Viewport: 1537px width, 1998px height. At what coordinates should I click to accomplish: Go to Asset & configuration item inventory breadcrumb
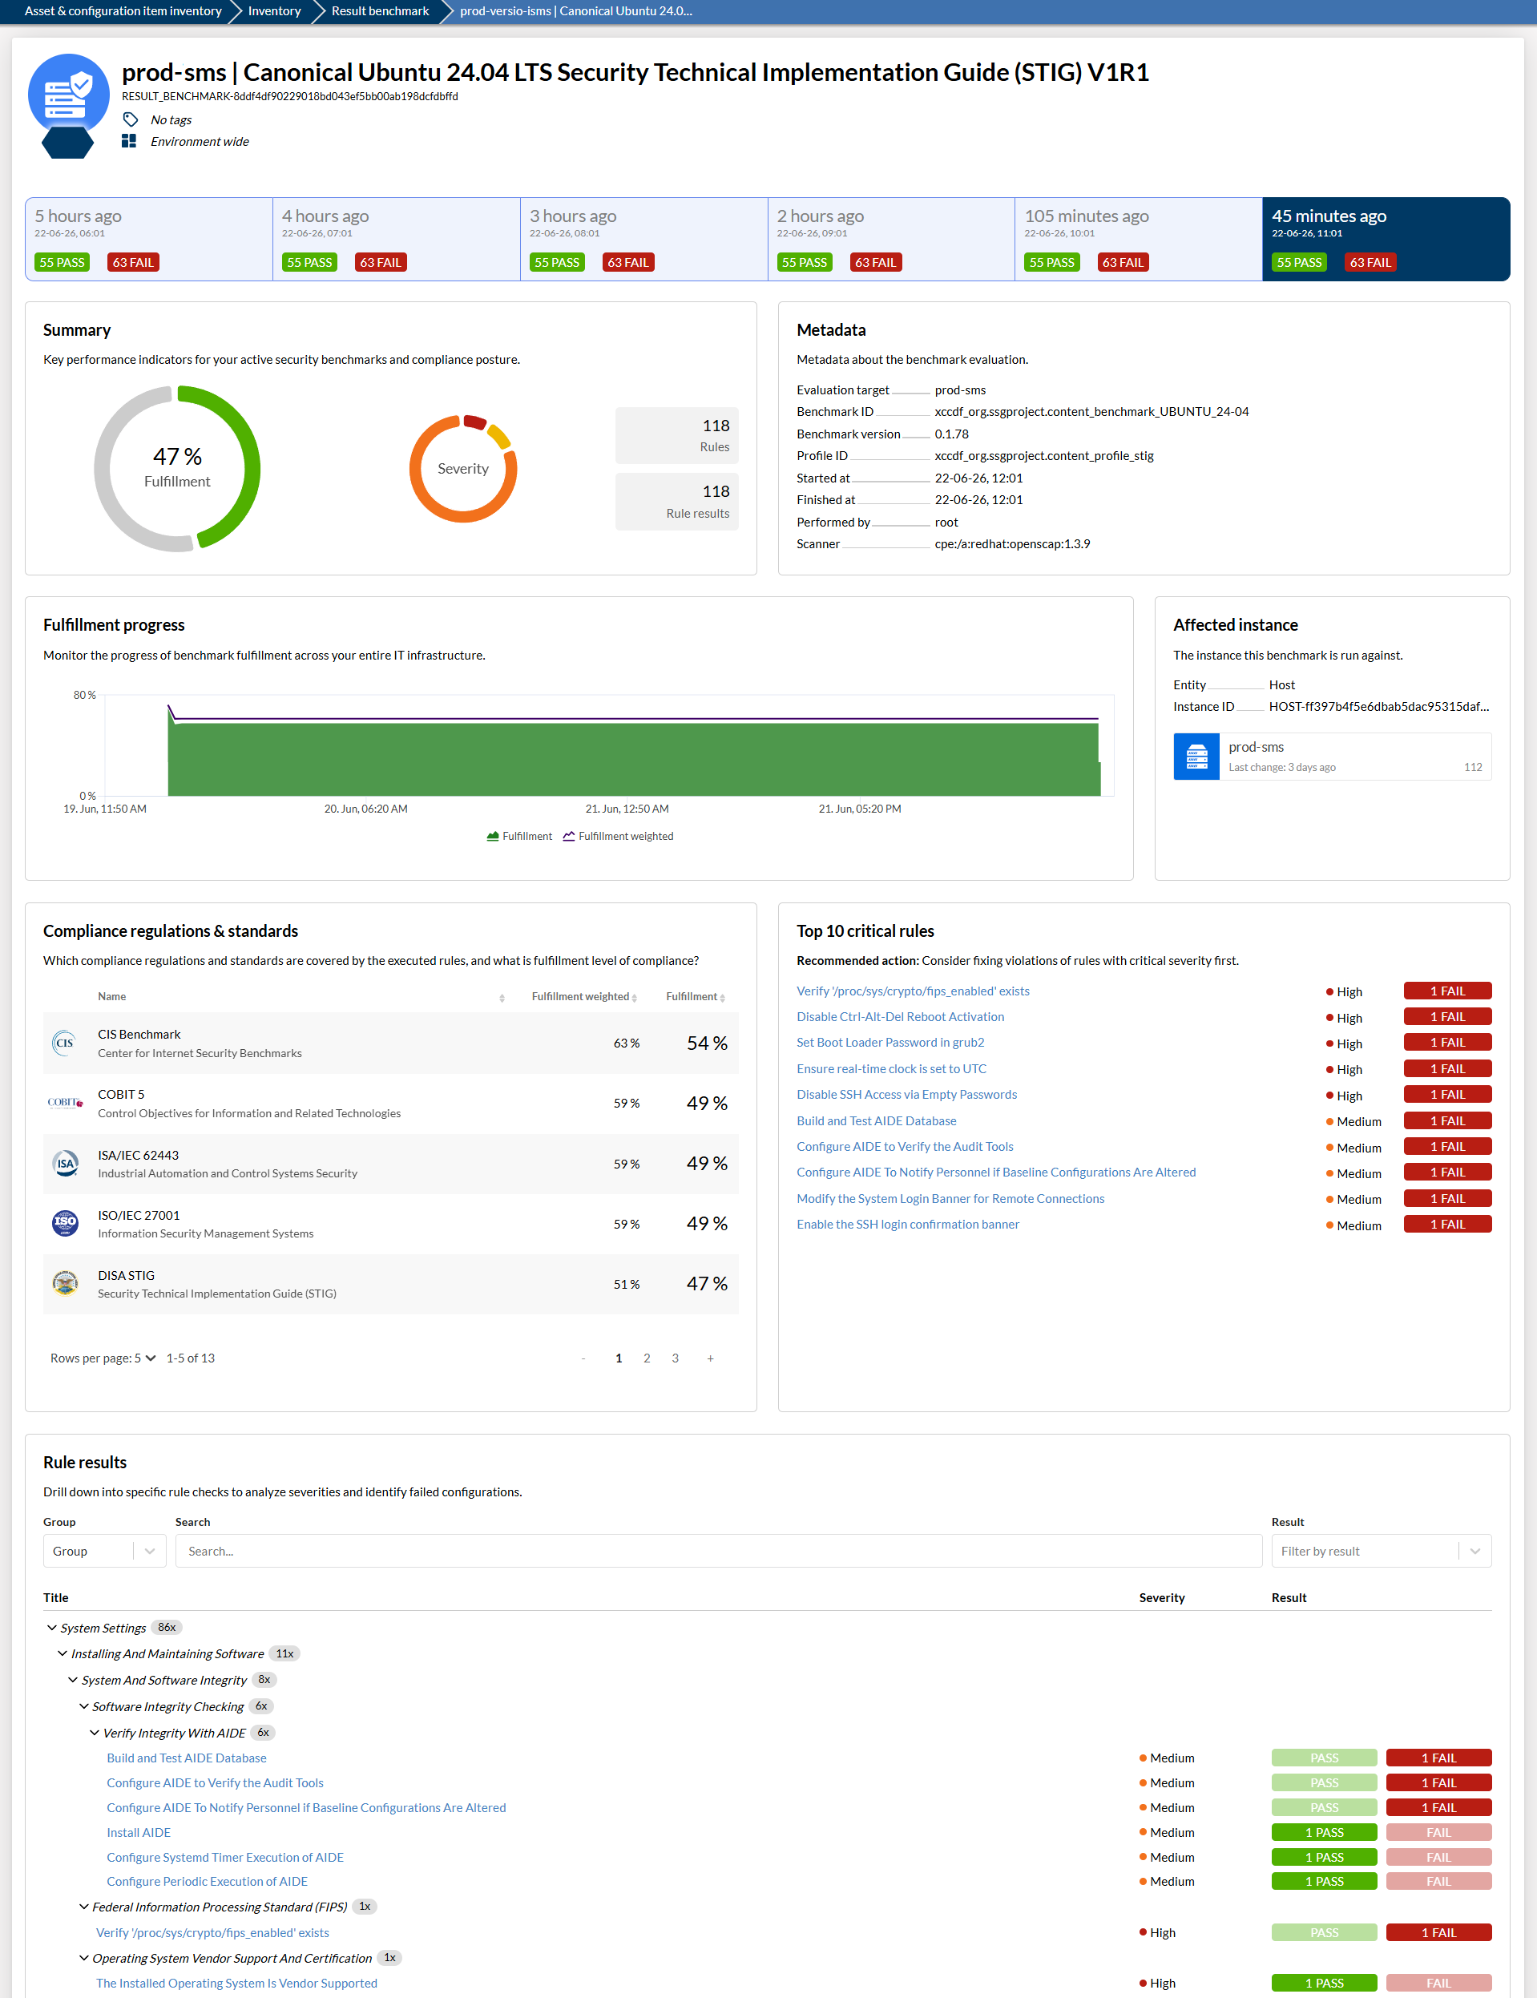[123, 11]
